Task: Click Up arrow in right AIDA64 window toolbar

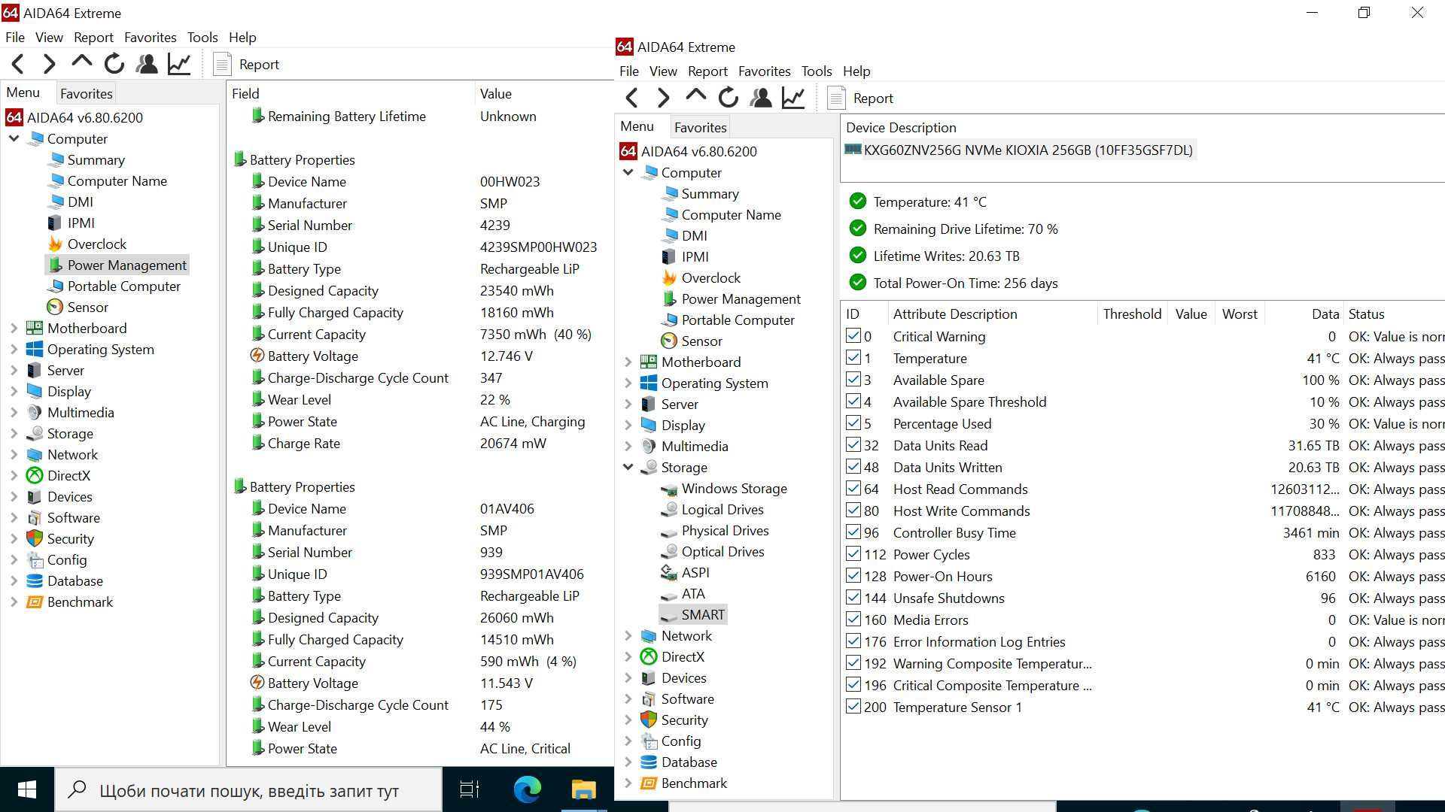Action: pyautogui.click(x=695, y=96)
